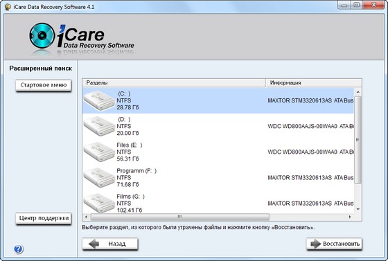
Task: Click the vertical scrollbar up arrow
Action: [x=358, y=92]
